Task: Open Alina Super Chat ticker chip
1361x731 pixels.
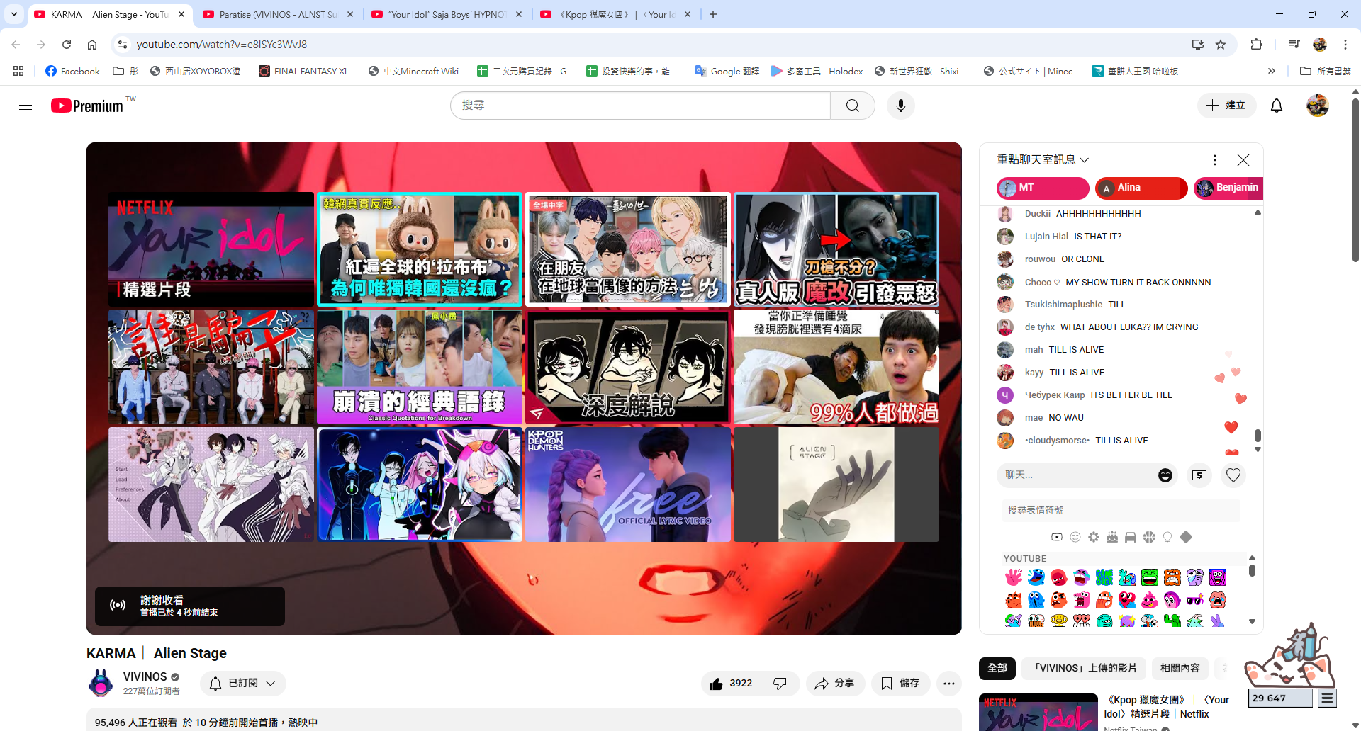Action: [1141, 188]
